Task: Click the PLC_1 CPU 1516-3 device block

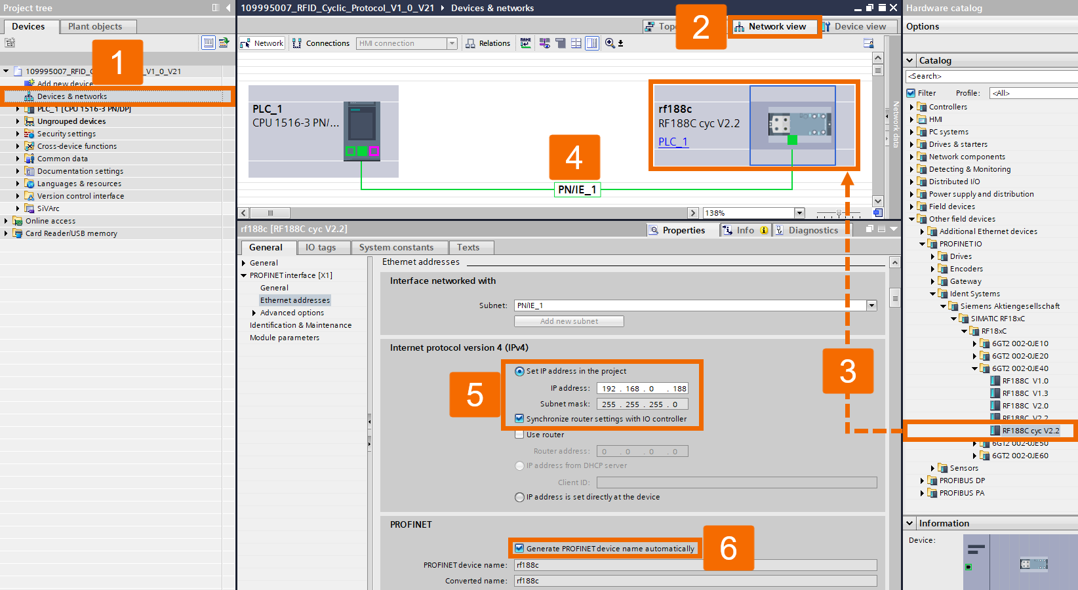Action: (x=323, y=131)
